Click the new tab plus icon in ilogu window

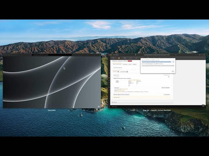pyautogui.click(x=202, y=55)
